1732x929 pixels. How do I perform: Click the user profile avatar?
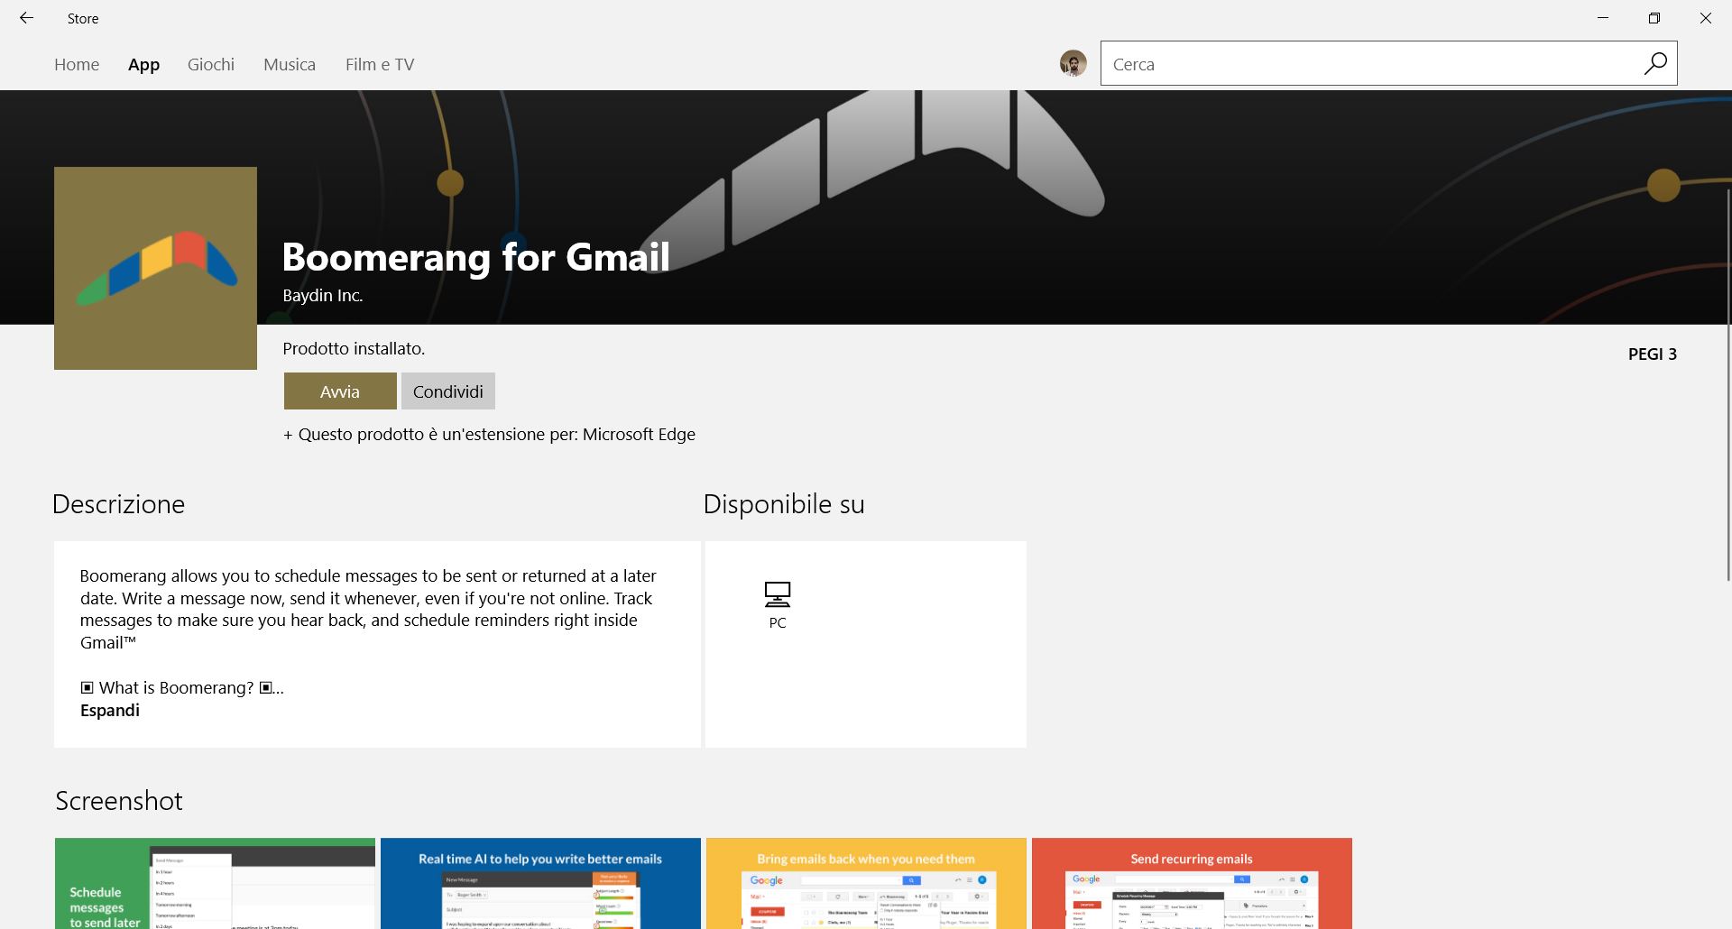point(1073,63)
